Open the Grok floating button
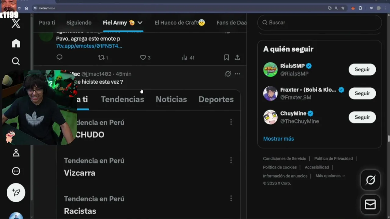The image size is (390, 219). click(x=370, y=180)
